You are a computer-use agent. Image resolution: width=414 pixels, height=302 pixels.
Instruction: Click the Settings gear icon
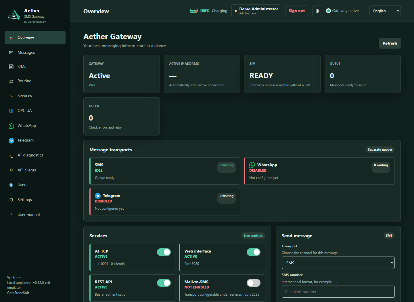[11, 200]
